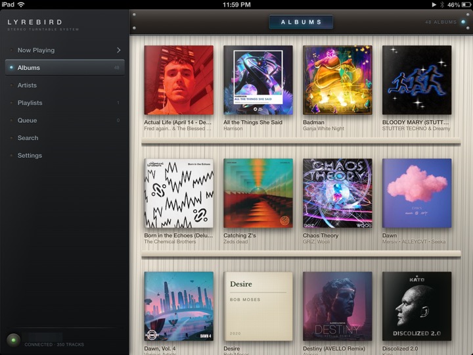Open Dawn, Vol. 4 album cover
Image resolution: width=473 pixels, height=355 pixels.
coord(179,306)
